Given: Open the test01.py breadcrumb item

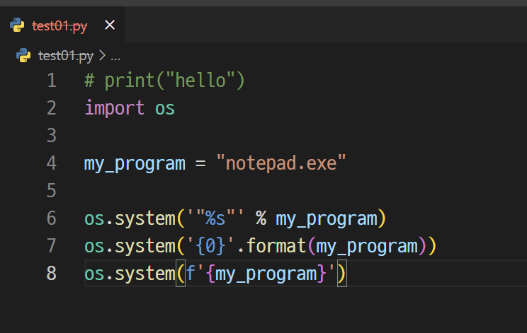Looking at the screenshot, I should click(66, 56).
